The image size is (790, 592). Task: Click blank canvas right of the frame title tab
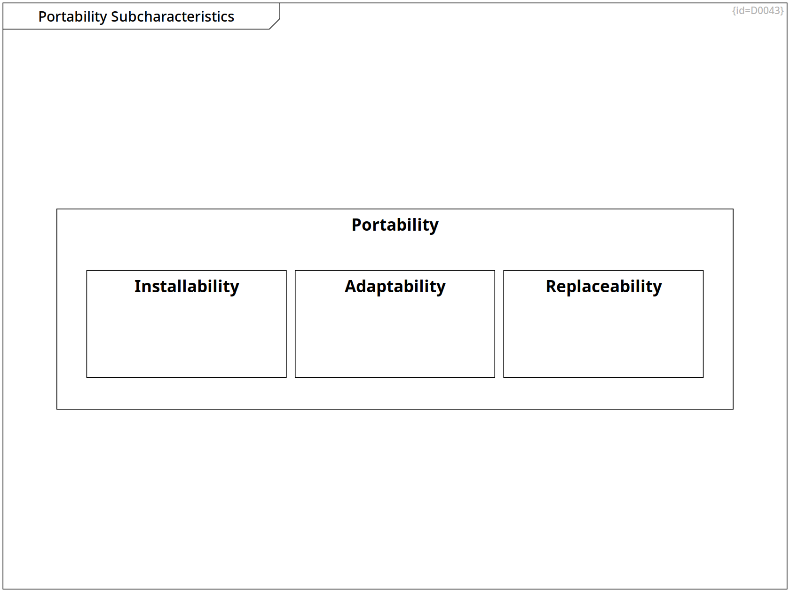tap(470, 16)
